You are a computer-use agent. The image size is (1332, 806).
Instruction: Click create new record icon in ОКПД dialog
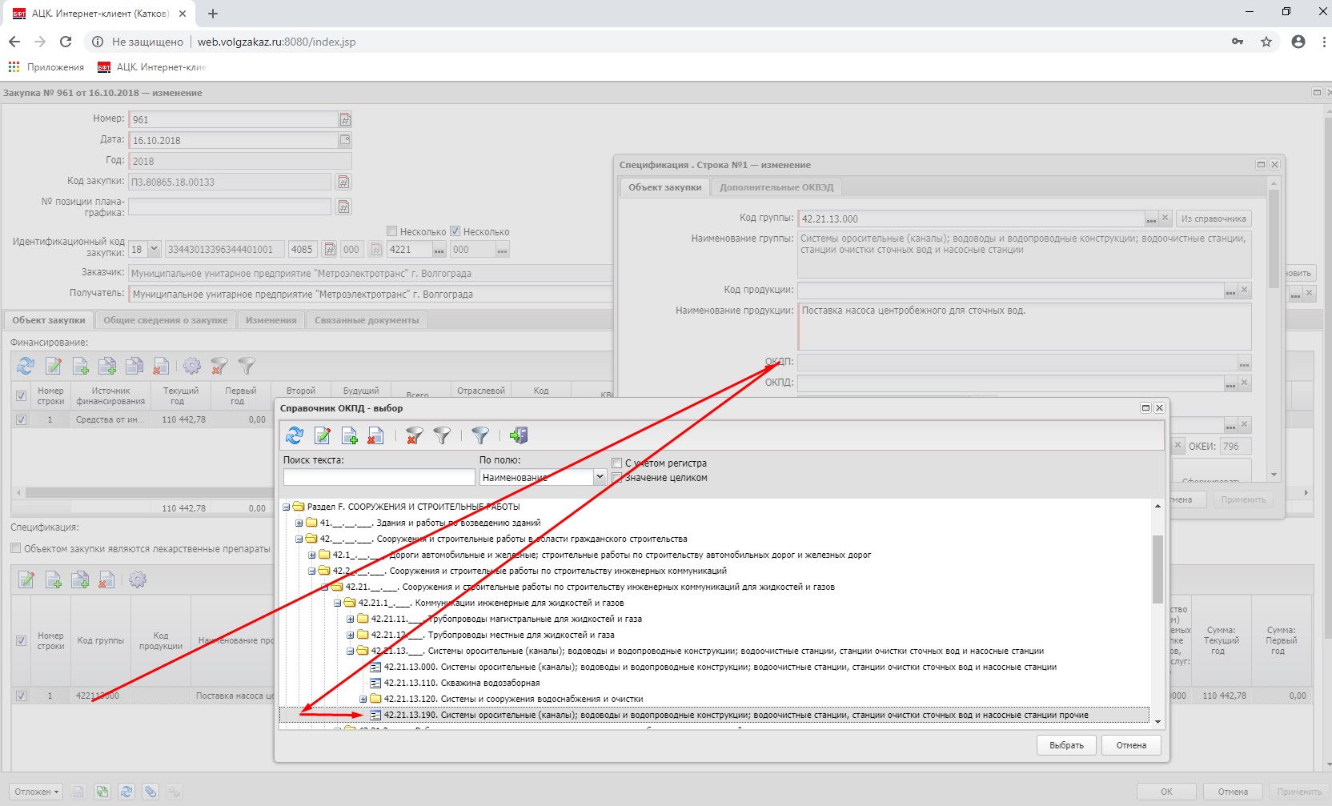click(349, 435)
